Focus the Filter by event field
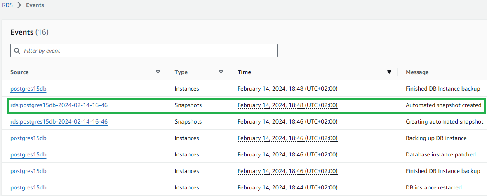Screen dimensions: 487x196 144,51
